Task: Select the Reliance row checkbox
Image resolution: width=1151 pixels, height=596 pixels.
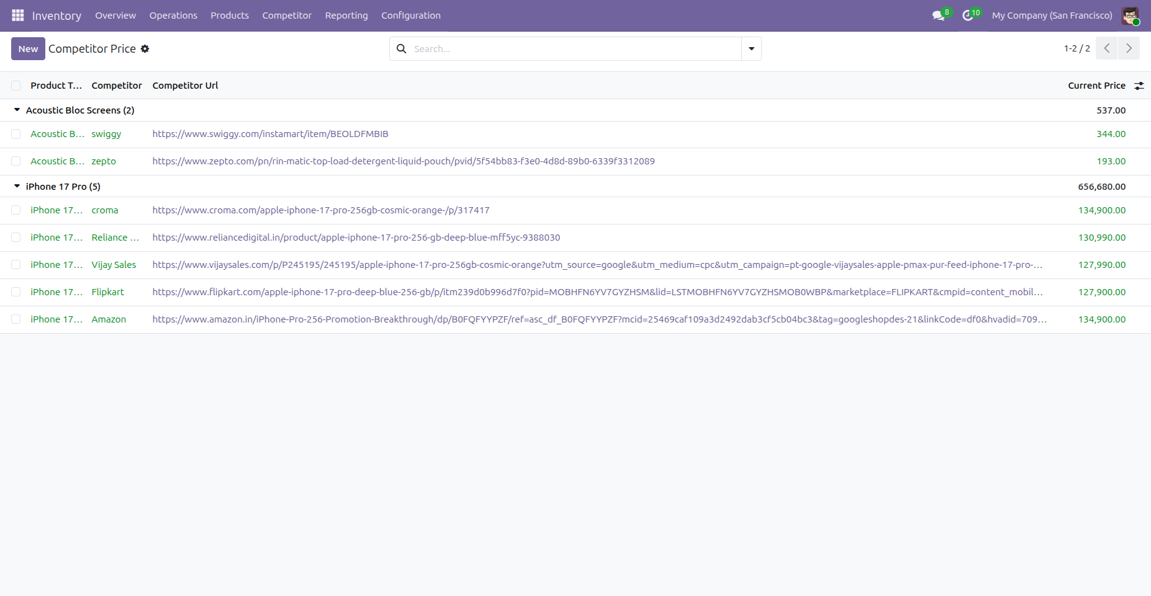Action: pyautogui.click(x=16, y=238)
